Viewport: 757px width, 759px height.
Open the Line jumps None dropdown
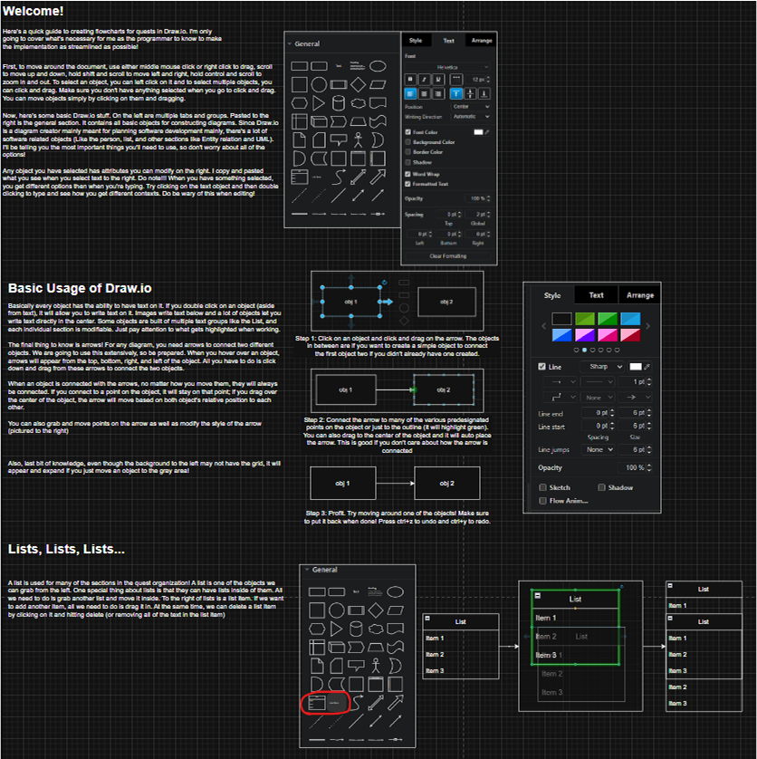598,449
